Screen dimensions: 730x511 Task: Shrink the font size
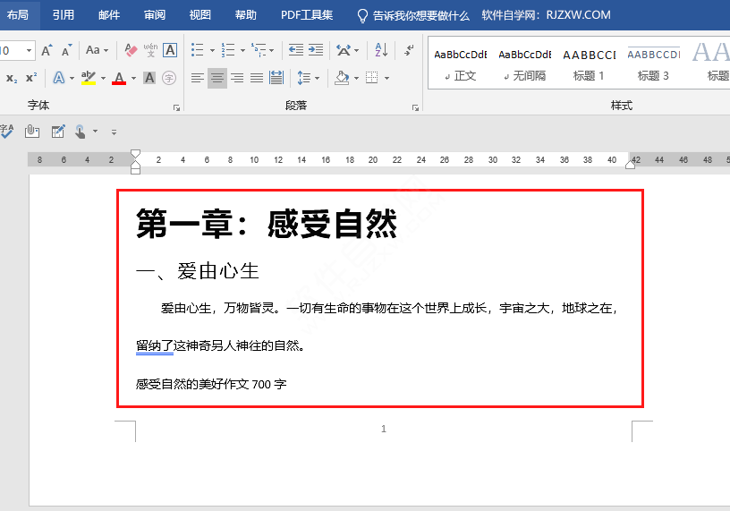66,50
